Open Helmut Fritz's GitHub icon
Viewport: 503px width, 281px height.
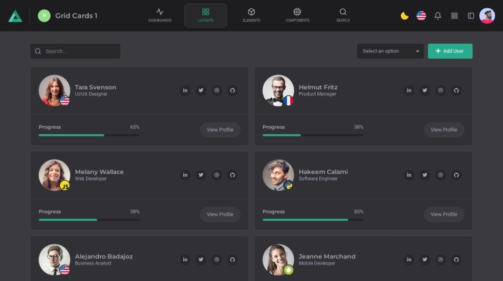pos(457,90)
